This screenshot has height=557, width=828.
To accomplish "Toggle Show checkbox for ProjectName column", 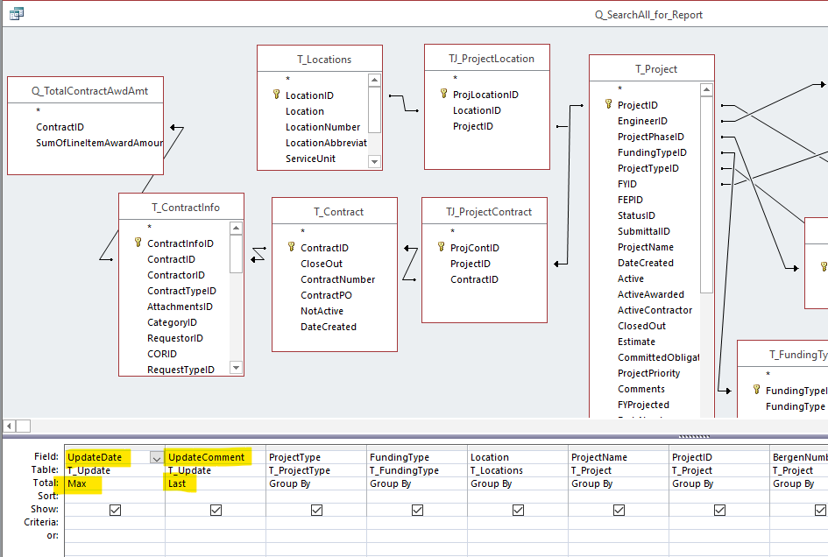I will 619,510.
